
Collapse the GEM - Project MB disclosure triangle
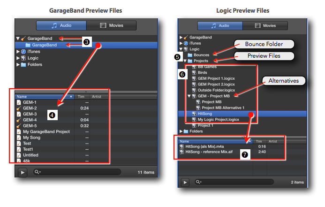pos(189,96)
